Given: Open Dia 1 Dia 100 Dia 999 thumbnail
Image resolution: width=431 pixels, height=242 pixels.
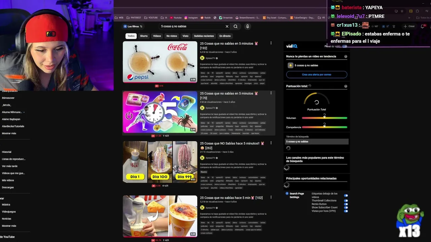Looking at the screenshot, I should tap(160, 162).
